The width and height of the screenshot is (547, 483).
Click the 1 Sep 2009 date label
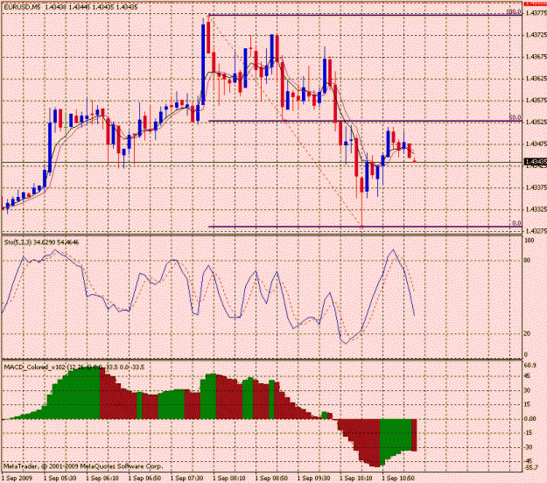point(18,478)
